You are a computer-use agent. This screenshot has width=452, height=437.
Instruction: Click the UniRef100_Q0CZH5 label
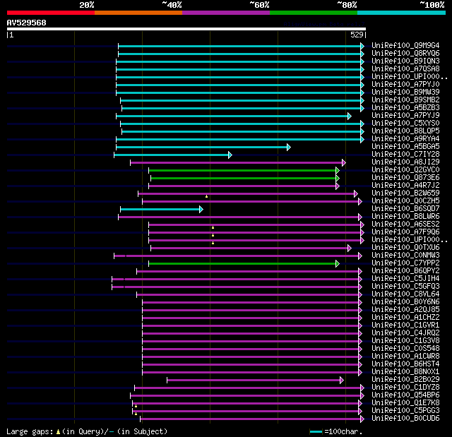coord(405,201)
